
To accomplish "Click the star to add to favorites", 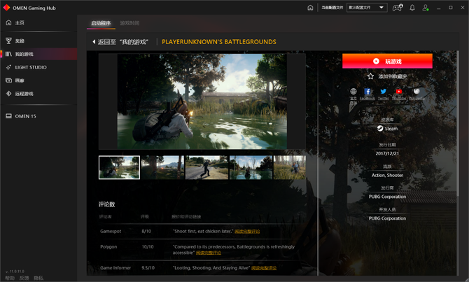I will click(x=370, y=76).
